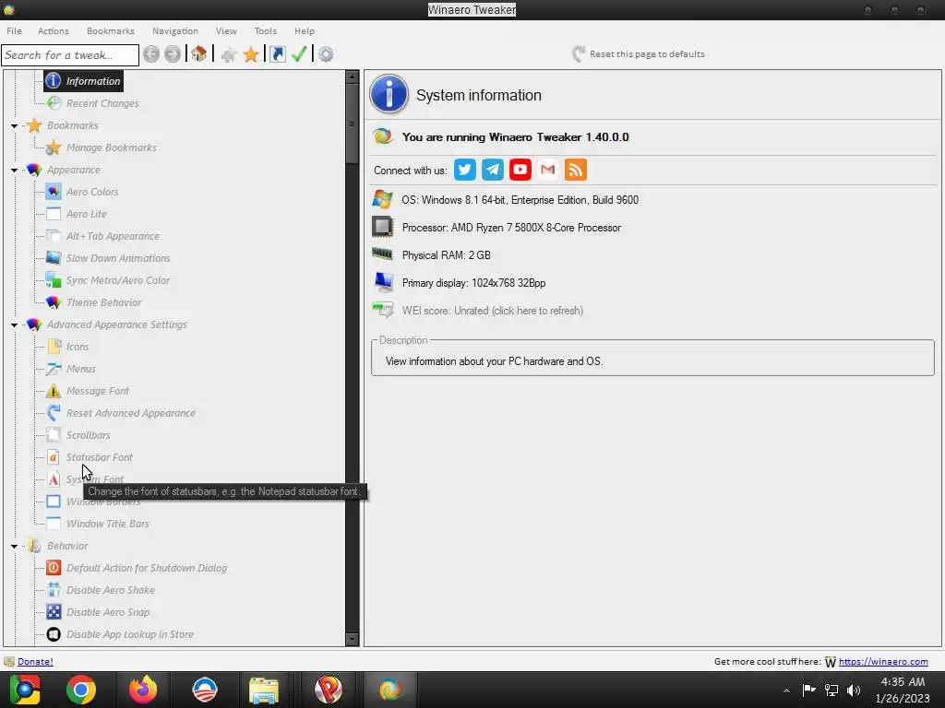The image size is (945, 708).
Task: Open the Navigation menu
Action: tap(174, 30)
